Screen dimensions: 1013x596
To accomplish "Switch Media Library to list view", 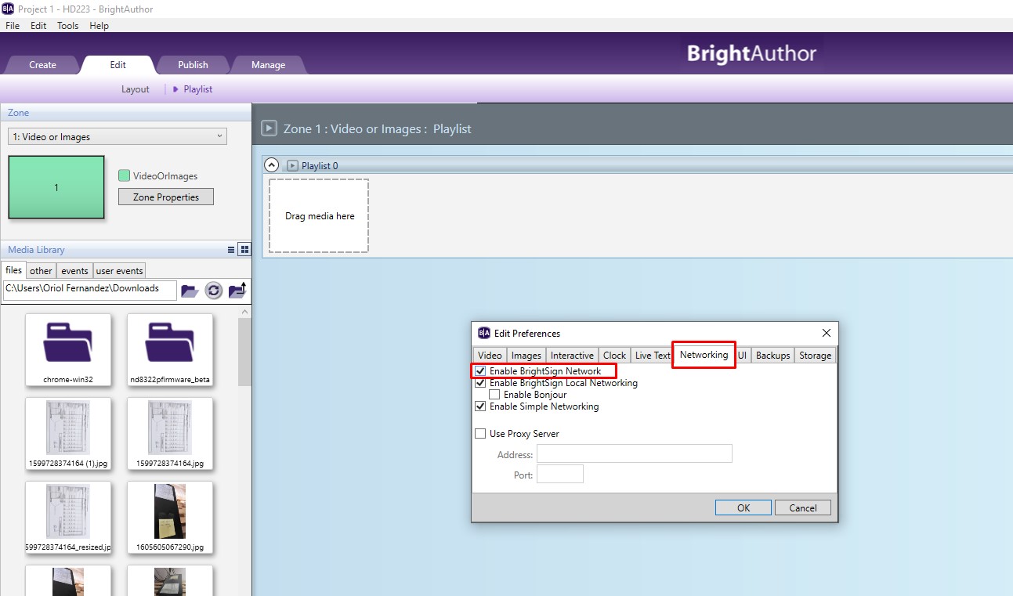I will pos(231,250).
